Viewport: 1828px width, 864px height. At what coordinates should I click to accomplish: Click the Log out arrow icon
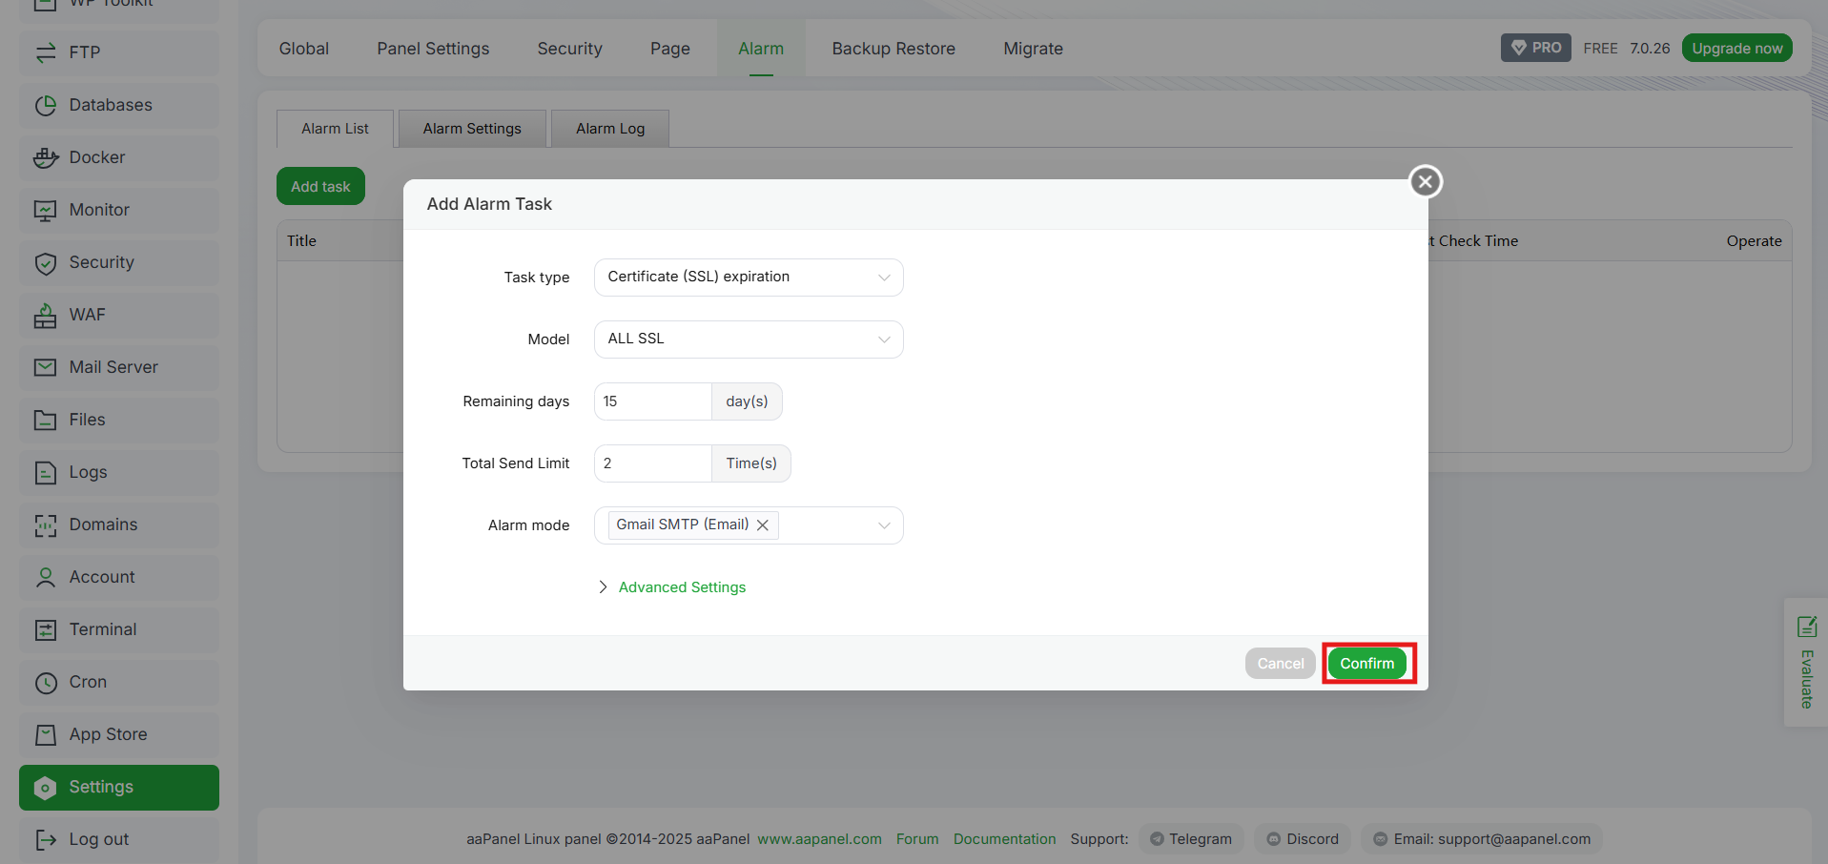pos(46,839)
